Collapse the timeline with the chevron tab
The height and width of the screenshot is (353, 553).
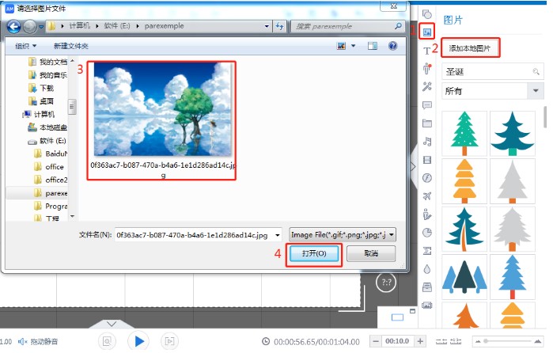click(x=112, y=324)
